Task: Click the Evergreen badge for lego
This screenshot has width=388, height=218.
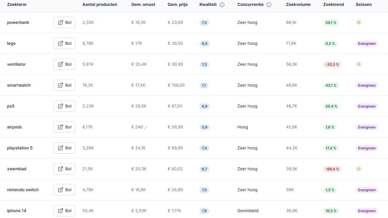Action: click(366, 44)
